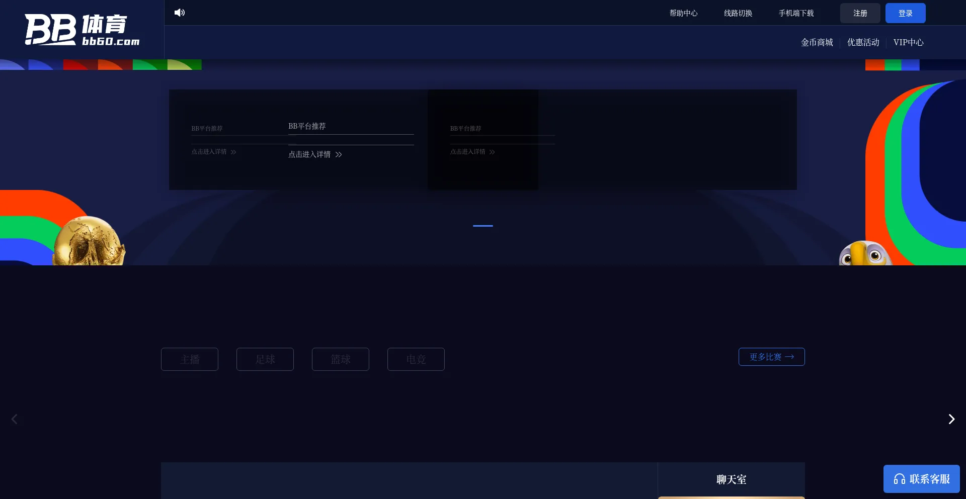
Task: Open 线路切换 line switching
Action: tap(738, 13)
